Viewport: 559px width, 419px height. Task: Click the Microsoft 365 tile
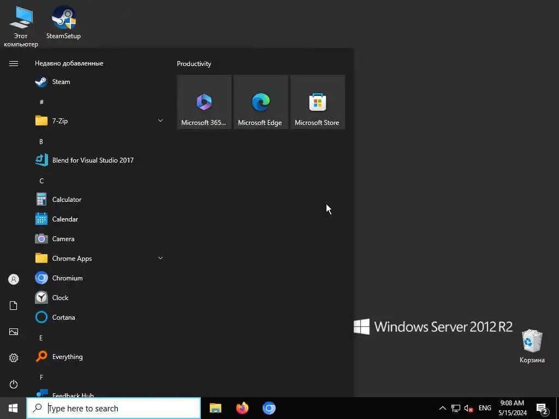pyautogui.click(x=204, y=102)
